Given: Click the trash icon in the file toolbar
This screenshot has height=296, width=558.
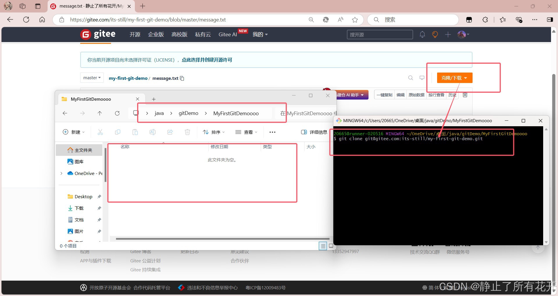Looking at the screenshot, I should [x=465, y=95].
